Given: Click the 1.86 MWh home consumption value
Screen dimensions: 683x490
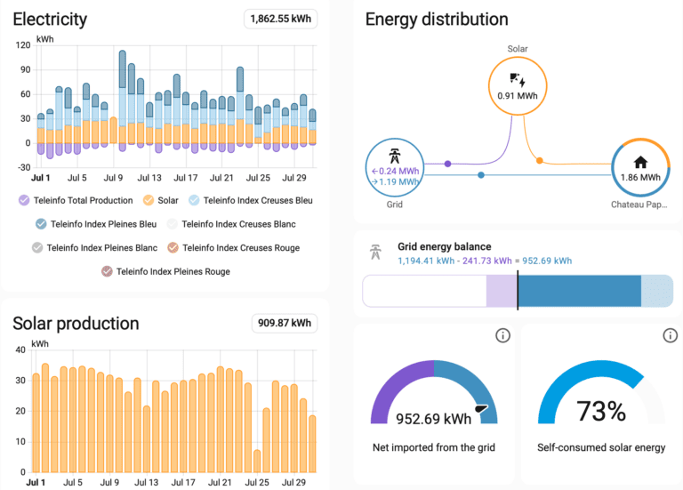Looking at the screenshot, I should click(640, 177).
